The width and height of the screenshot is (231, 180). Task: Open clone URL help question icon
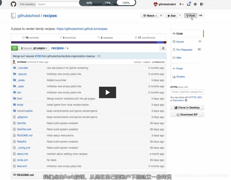[x=186, y=100]
